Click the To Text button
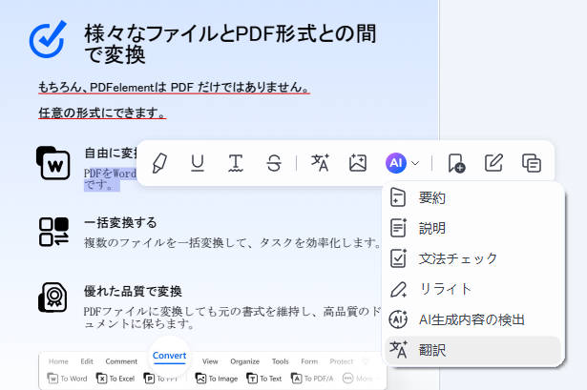Viewport: 587px width, 390px height. (x=264, y=379)
